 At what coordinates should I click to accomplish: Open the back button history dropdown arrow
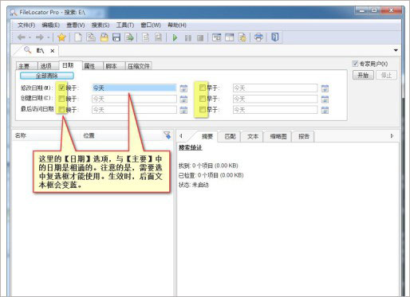pos(30,37)
